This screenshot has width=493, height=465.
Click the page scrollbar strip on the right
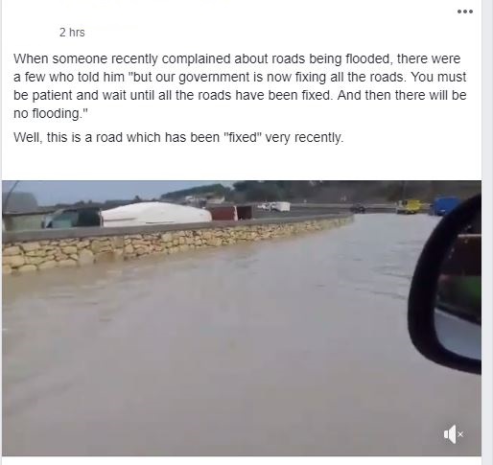pos(487,232)
